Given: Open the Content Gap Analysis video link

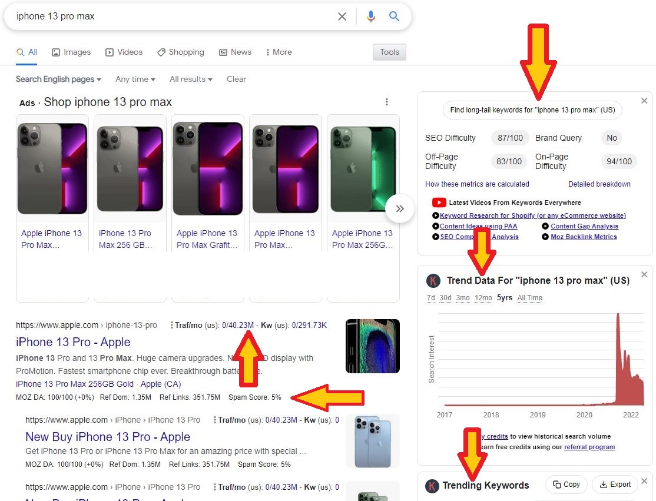Looking at the screenshot, I should point(584,226).
